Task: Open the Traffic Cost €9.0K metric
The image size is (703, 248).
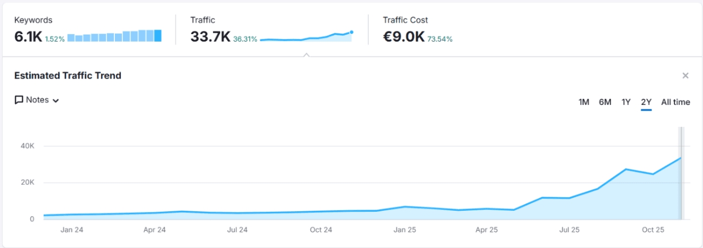Action: tap(403, 37)
